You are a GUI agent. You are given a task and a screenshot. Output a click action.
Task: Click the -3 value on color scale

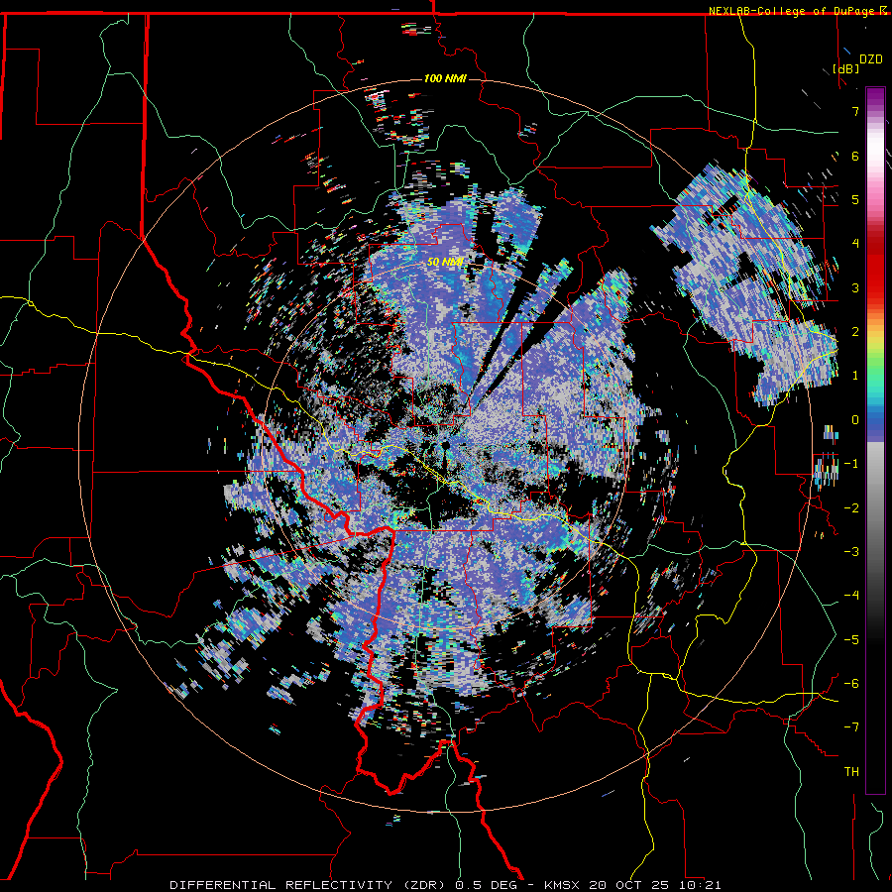coord(851,552)
